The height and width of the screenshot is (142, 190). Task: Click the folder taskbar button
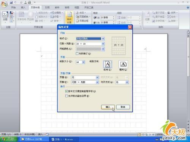(x=34, y=139)
